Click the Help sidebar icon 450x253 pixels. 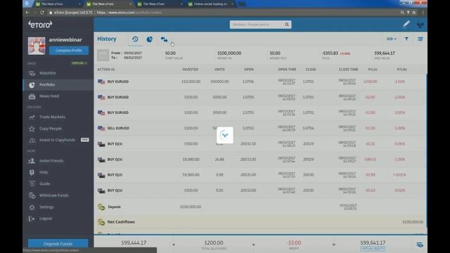[x=32, y=172]
